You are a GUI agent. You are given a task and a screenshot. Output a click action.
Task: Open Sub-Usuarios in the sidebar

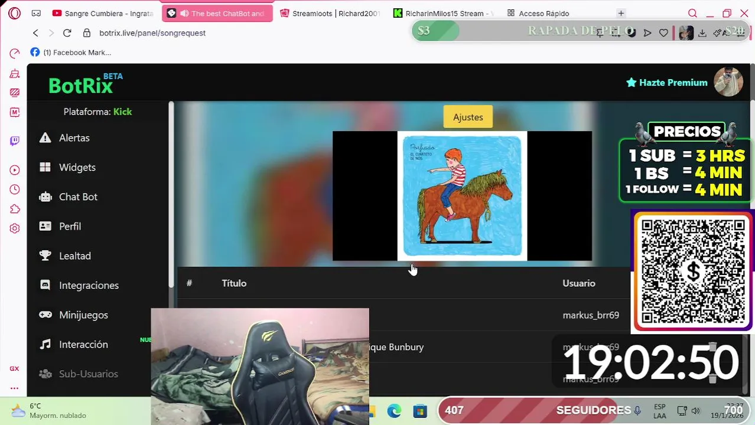[x=89, y=374]
